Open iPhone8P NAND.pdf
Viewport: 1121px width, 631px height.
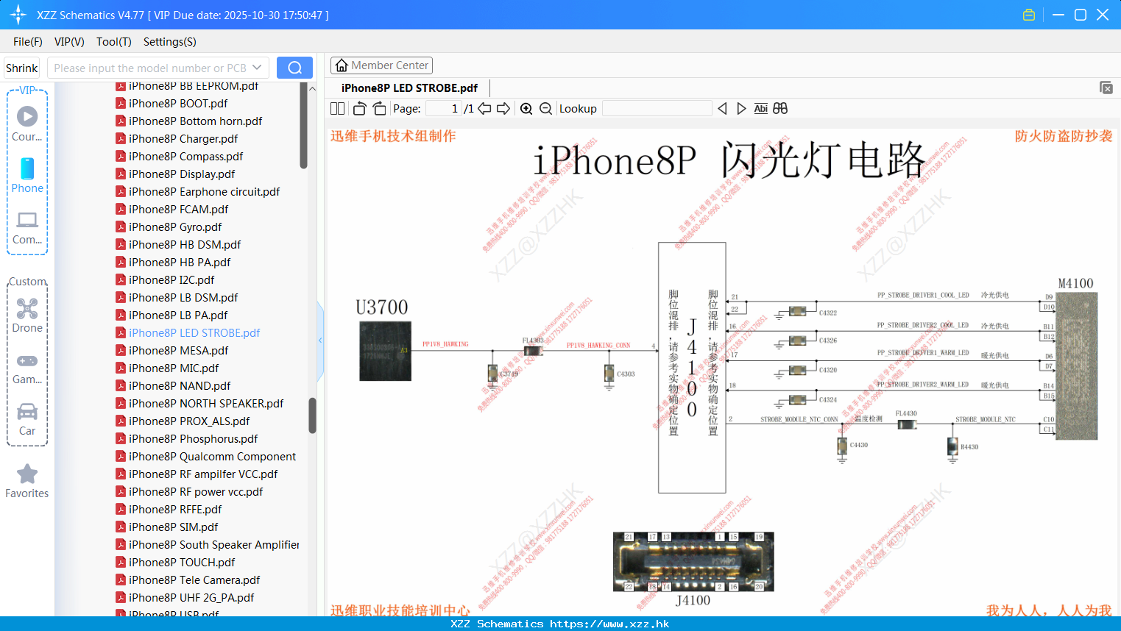[x=180, y=386]
